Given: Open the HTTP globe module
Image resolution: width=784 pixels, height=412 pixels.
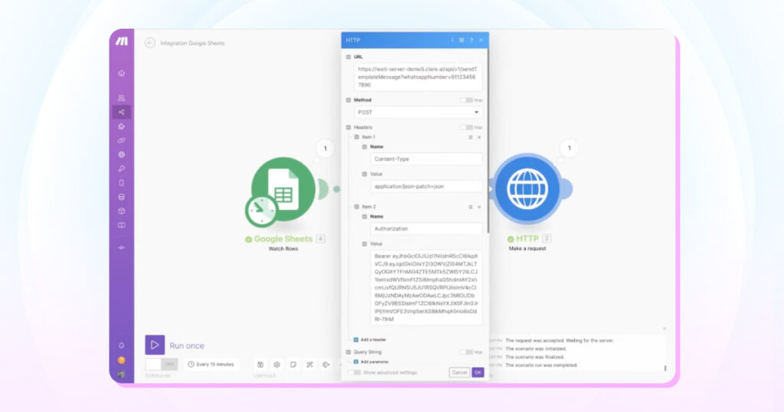Looking at the screenshot, I should point(528,188).
